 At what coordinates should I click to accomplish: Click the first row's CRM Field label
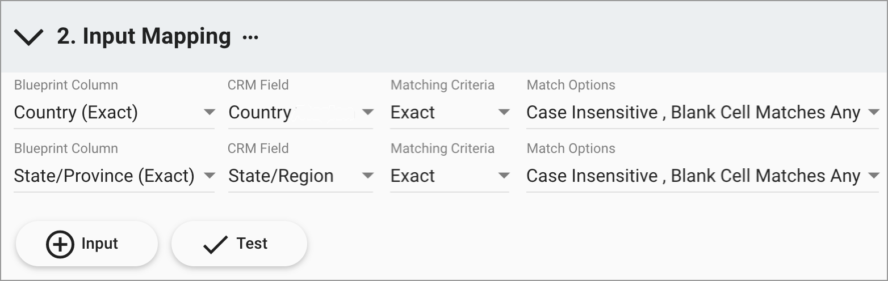click(x=258, y=85)
